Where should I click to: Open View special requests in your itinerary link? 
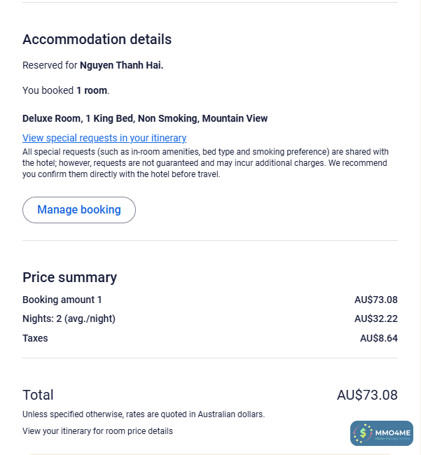(104, 138)
